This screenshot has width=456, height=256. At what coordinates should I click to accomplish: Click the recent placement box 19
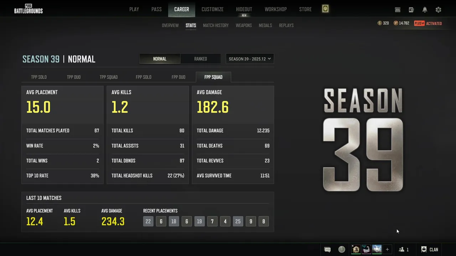(x=199, y=222)
